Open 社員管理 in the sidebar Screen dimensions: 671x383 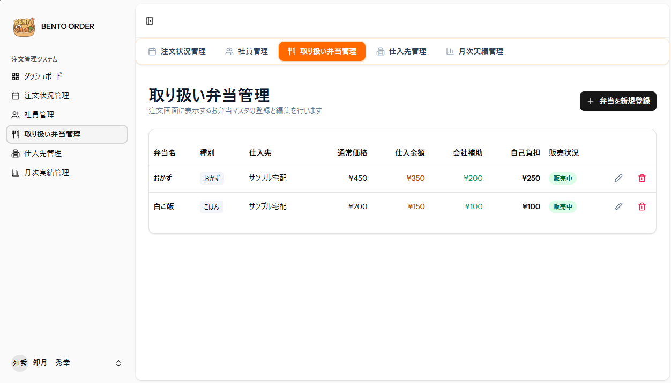(67, 115)
